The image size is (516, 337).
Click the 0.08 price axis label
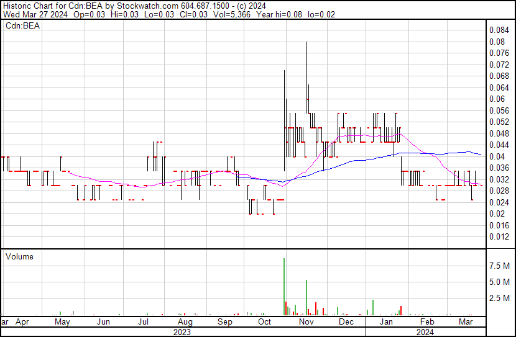pos(497,42)
